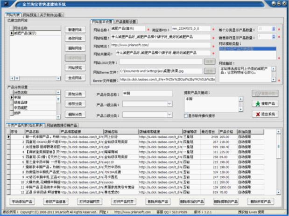Click the 网站描述 text area
This screenshot has height=216, width=289.
246,74
